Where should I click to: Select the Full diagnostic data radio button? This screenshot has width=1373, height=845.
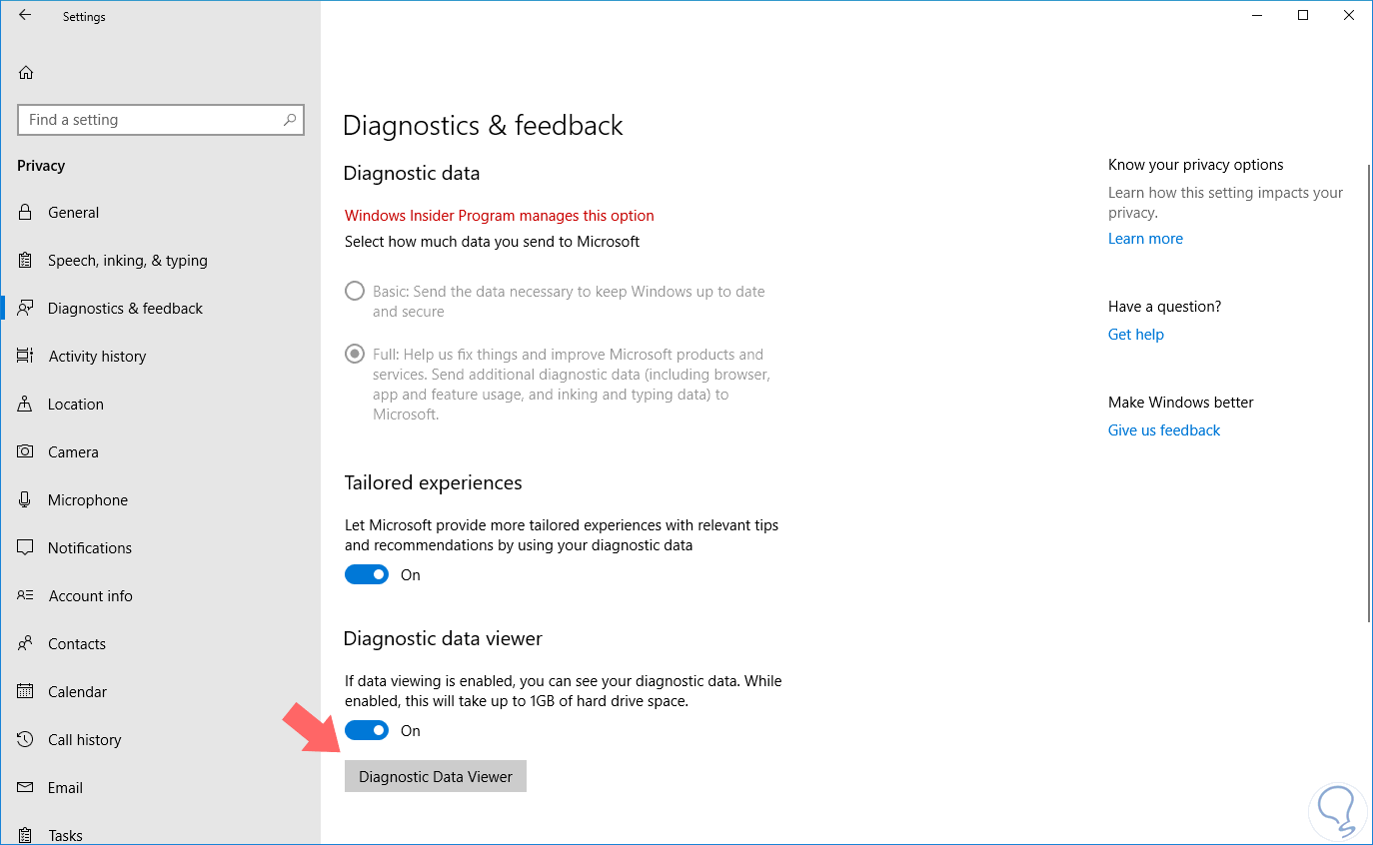(355, 354)
